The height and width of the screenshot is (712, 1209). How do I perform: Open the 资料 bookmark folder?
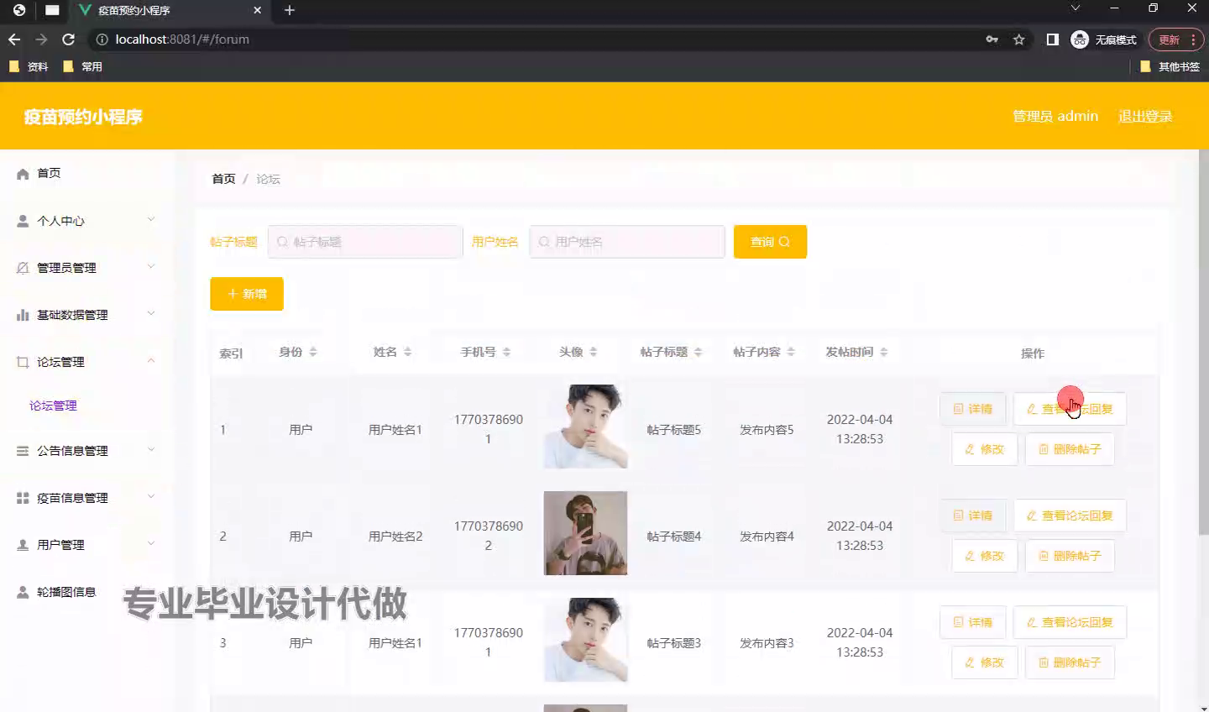point(29,66)
